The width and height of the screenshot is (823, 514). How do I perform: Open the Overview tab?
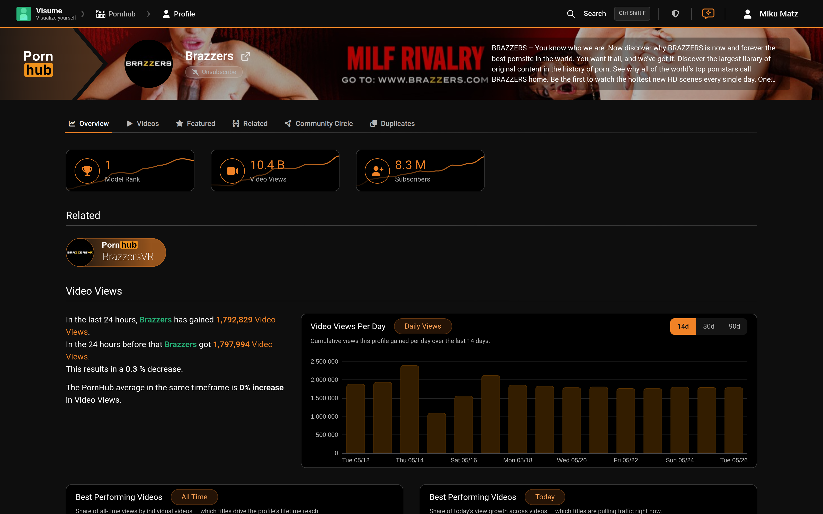click(88, 123)
